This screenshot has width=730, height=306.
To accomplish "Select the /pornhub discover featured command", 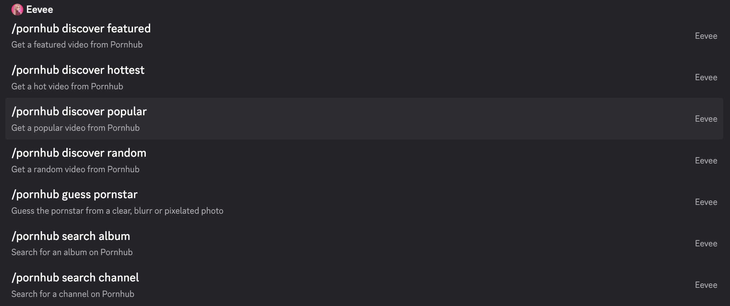I will (364, 36).
